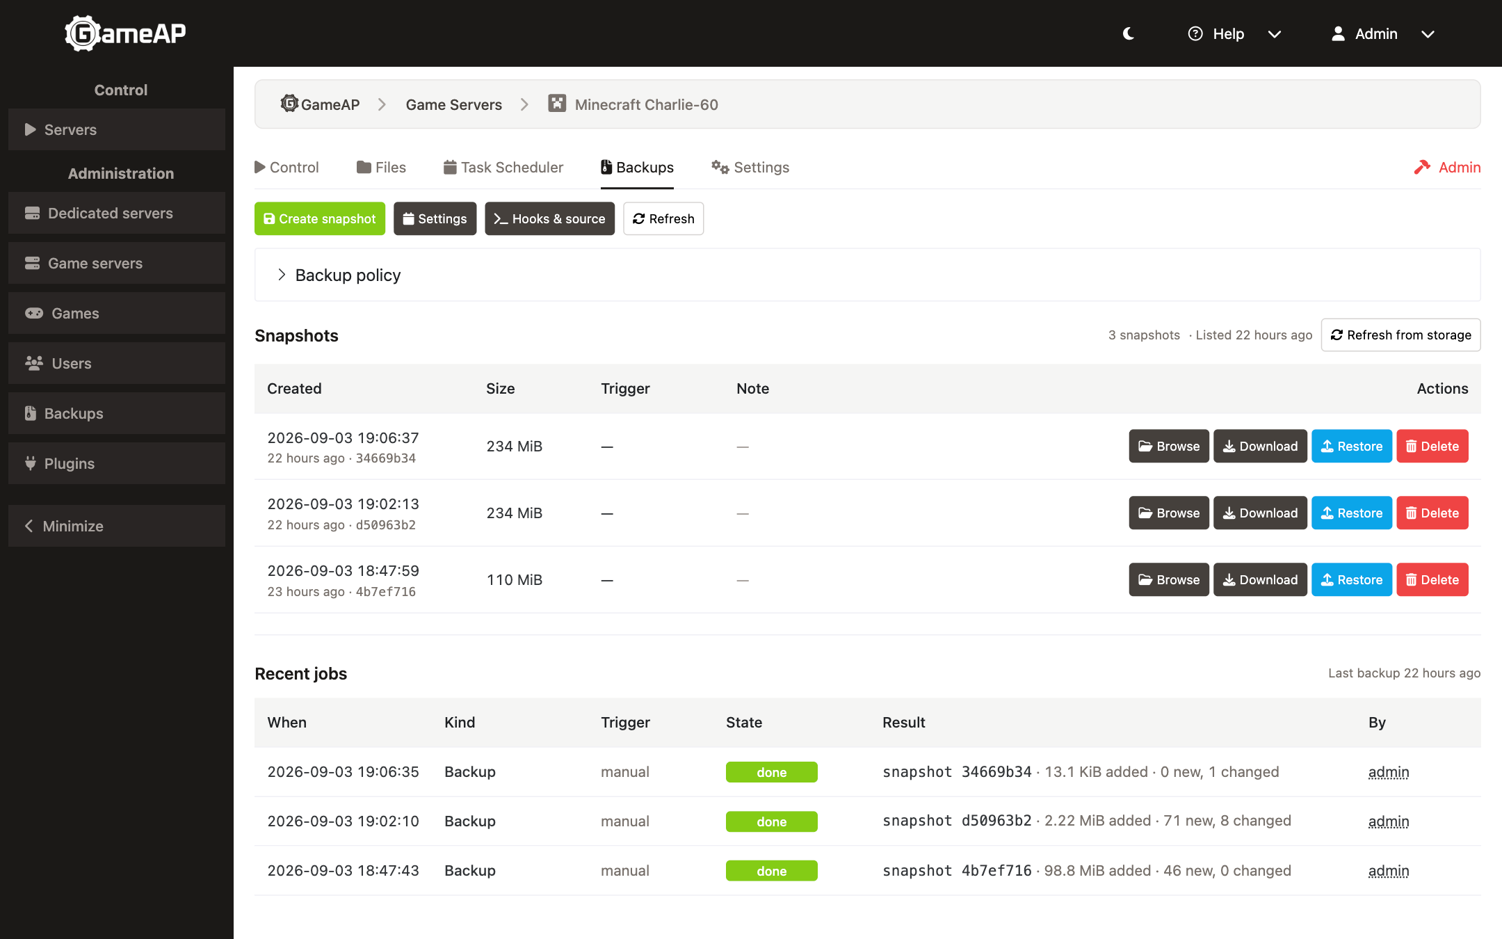Image resolution: width=1502 pixels, height=939 pixels.
Task: Delete snapshot 4b7ef716
Action: 1432,579
